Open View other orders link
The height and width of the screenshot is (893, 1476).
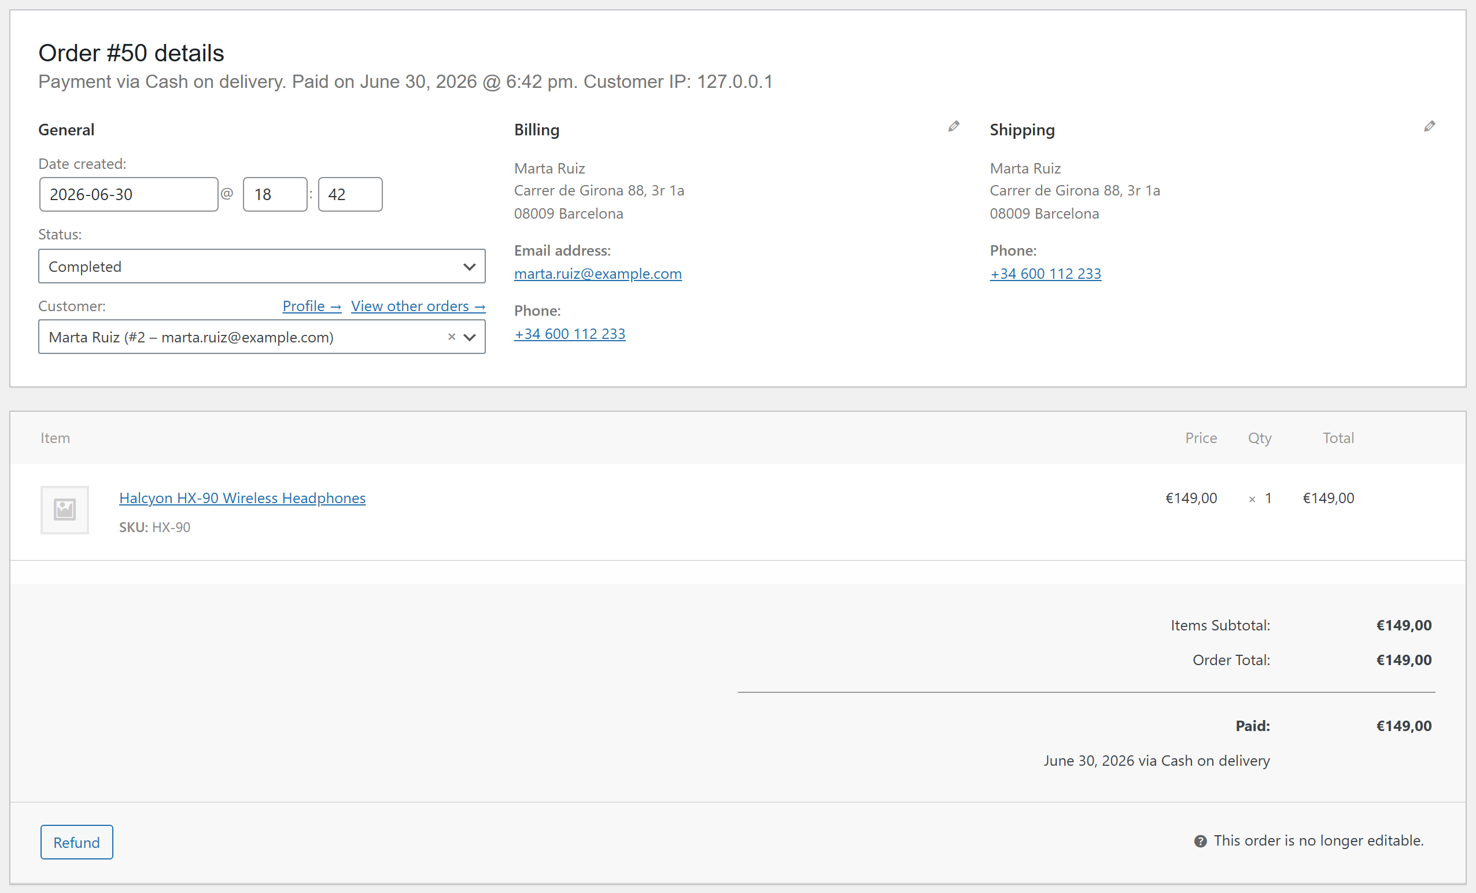pyautogui.click(x=418, y=306)
